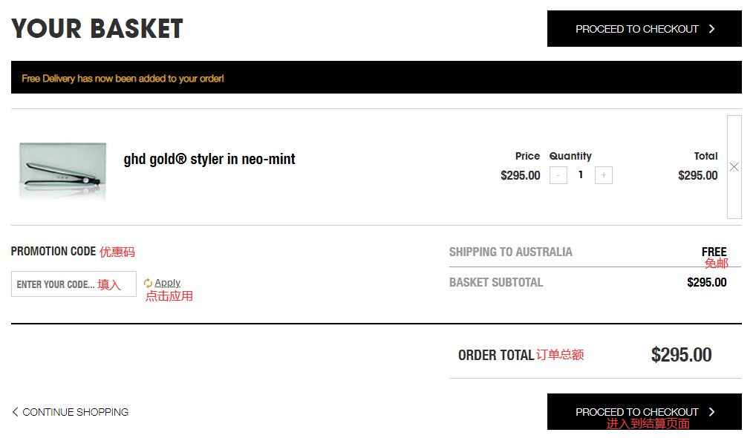Remove ghd gold styler with X icon

734,167
